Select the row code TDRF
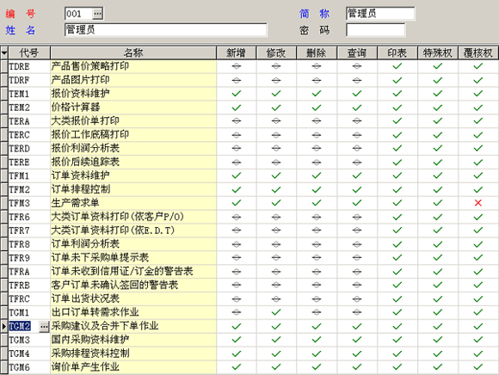The width and height of the screenshot is (499, 375). [19, 81]
